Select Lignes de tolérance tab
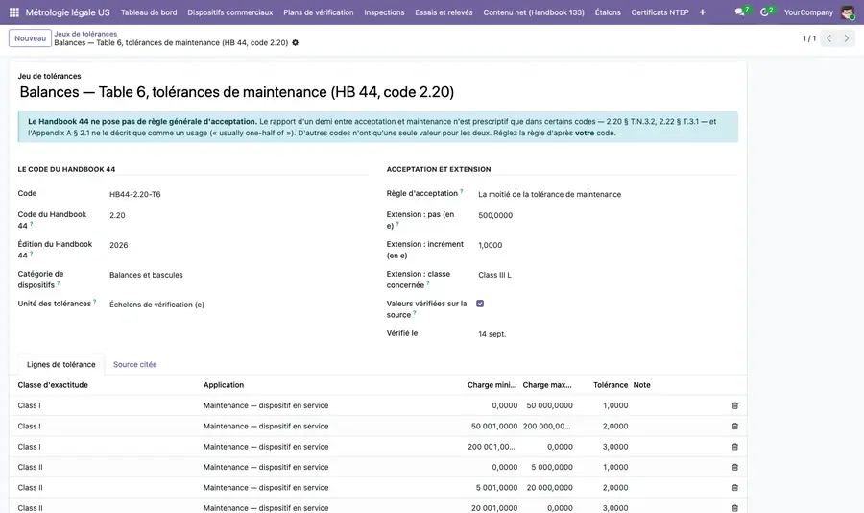This screenshot has width=864, height=513. pyautogui.click(x=61, y=365)
